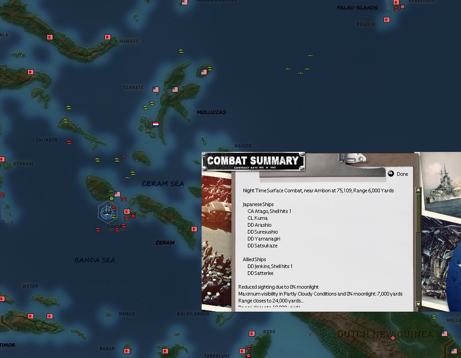Click the red square marker east of Ambon flag
This screenshot has height=358, width=461.
(x=133, y=216)
